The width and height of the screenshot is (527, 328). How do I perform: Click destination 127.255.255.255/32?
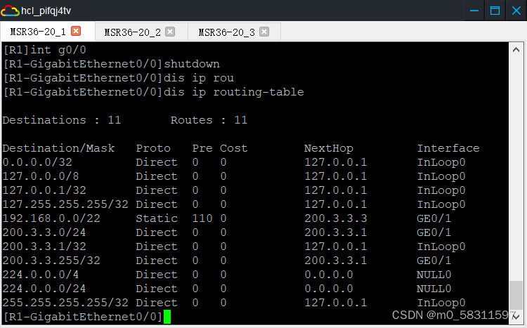(x=65, y=204)
